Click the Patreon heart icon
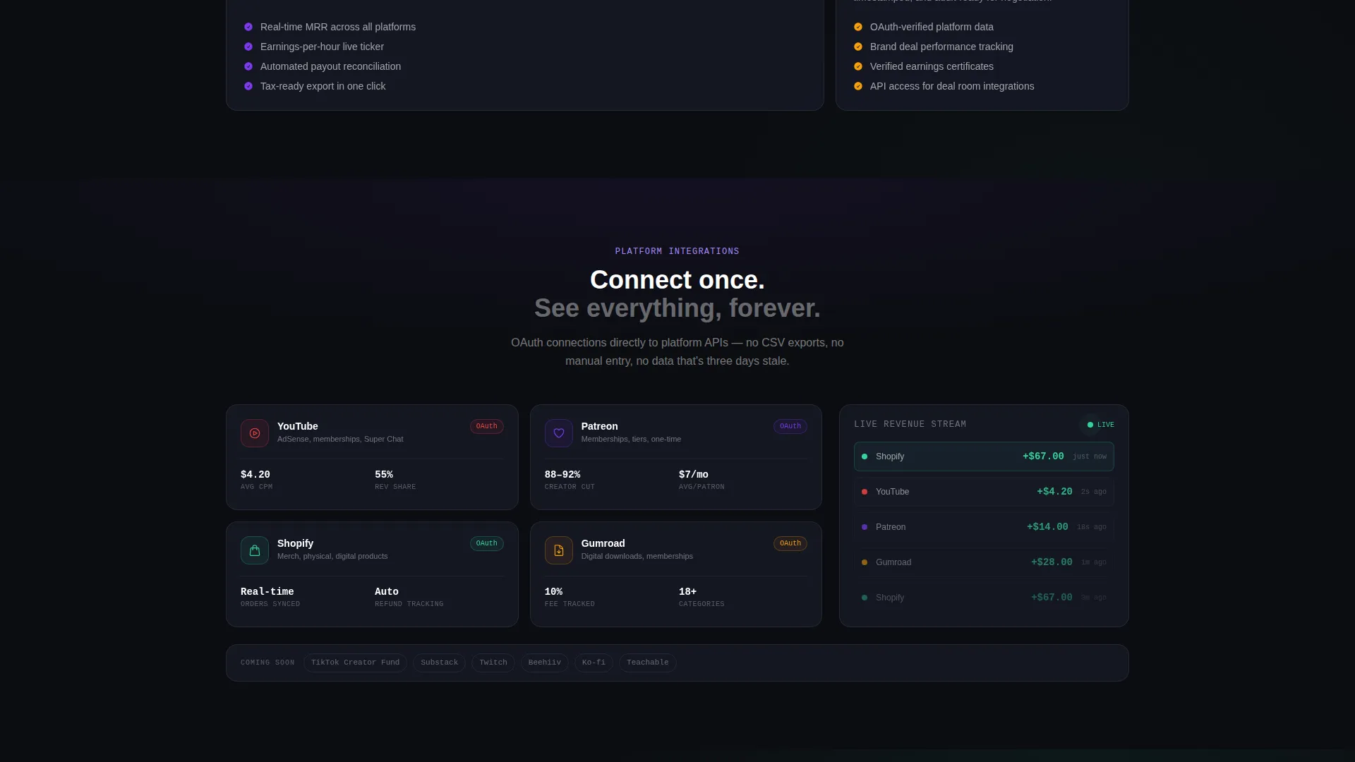 [x=559, y=433]
